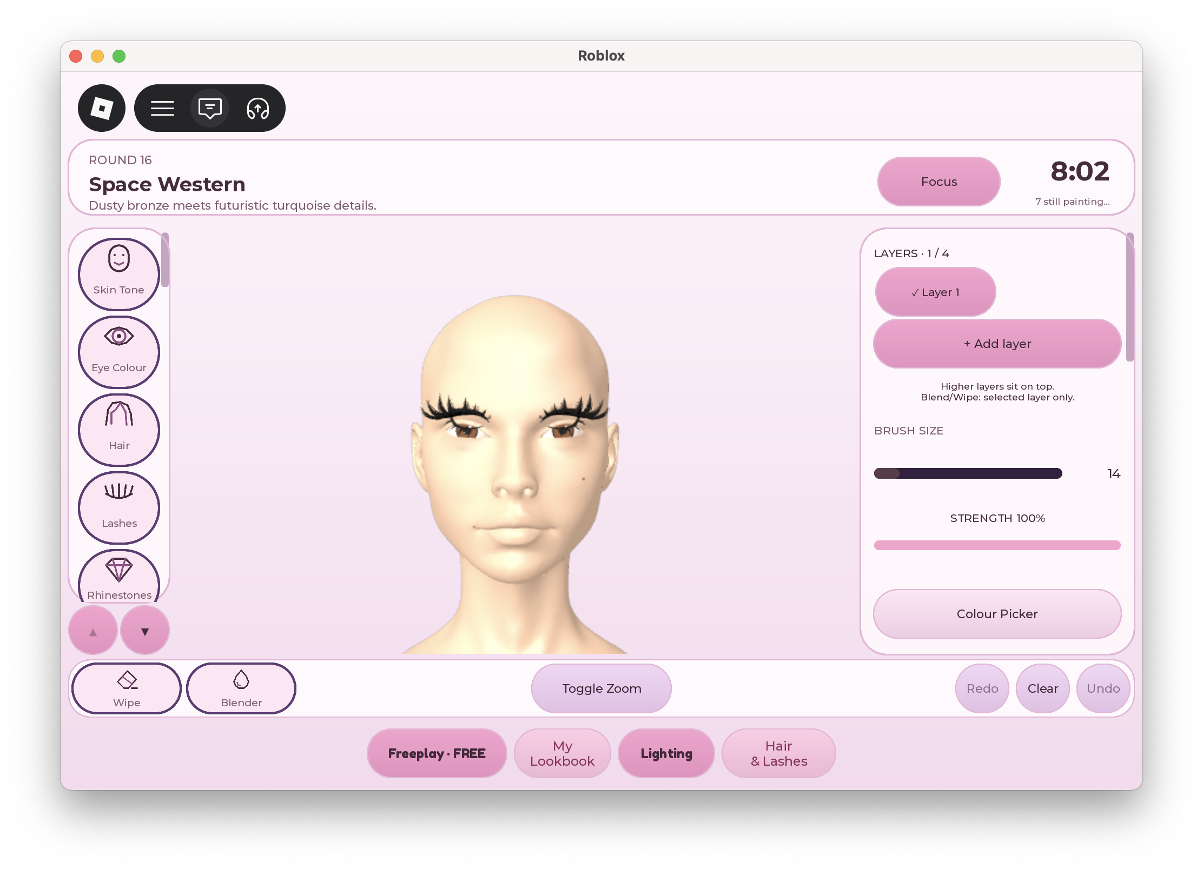Add a new layer
This screenshot has height=870, width=1203.
point(997,344)
